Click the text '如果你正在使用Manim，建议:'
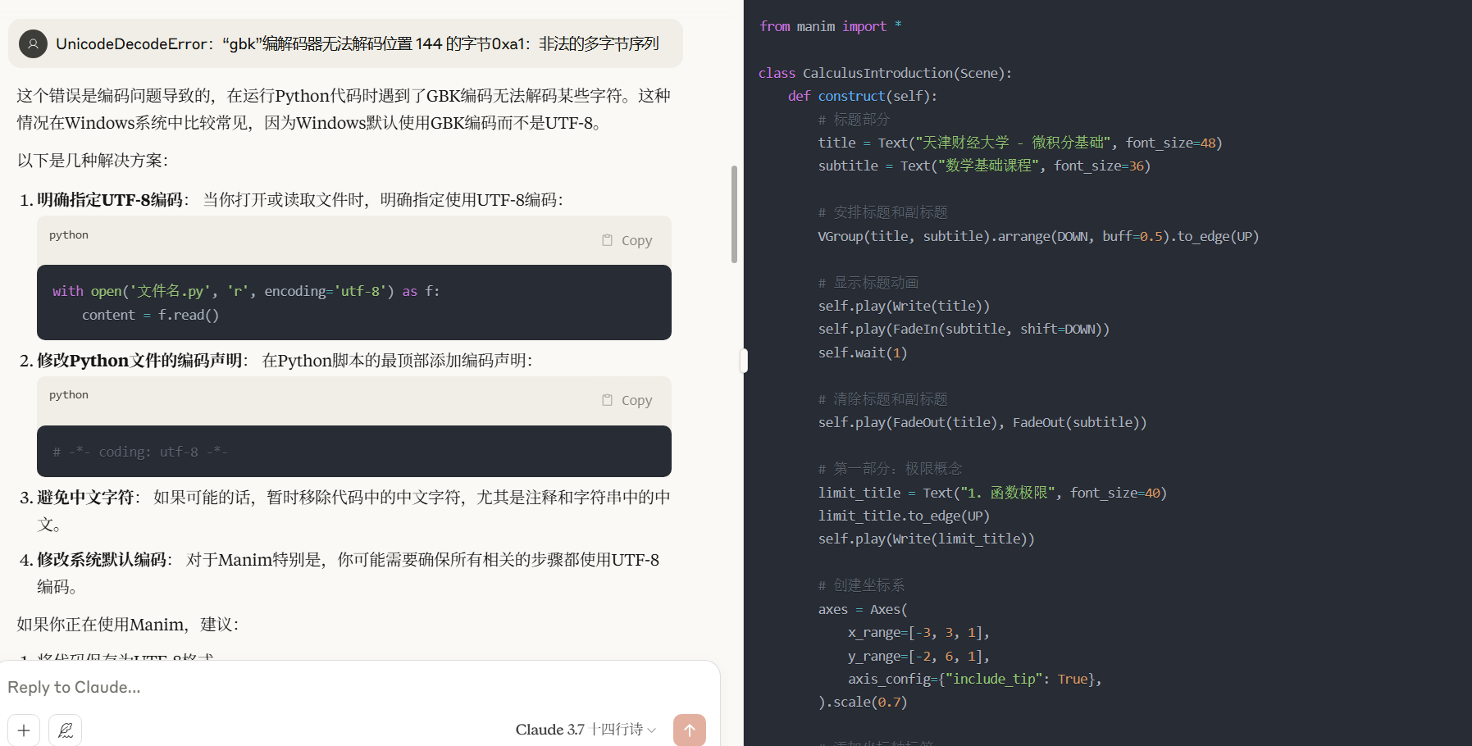Image resolution: width=1472 pixels, height=746 pixels. coord(128,625)
